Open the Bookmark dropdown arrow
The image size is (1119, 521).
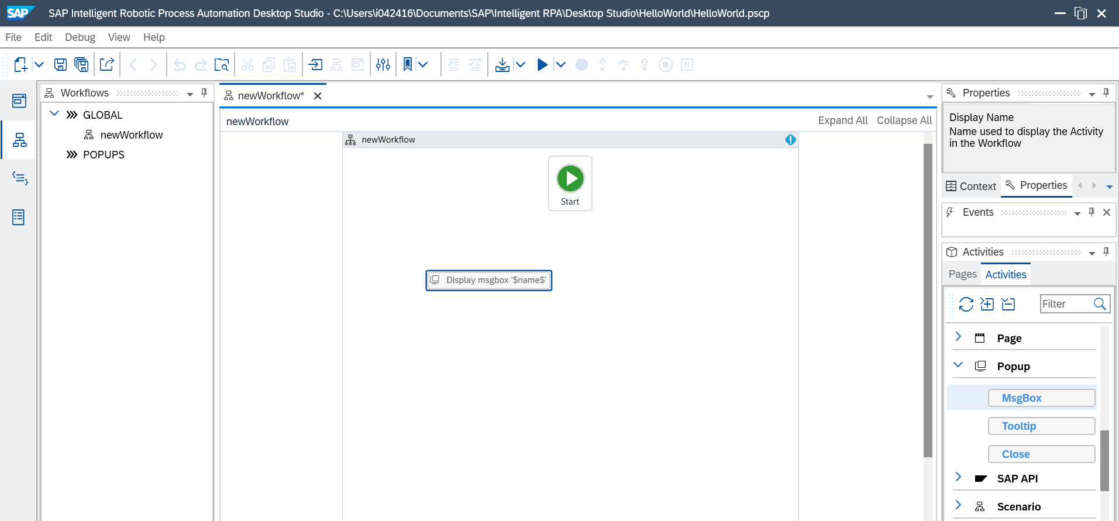[x=423, y=64]
